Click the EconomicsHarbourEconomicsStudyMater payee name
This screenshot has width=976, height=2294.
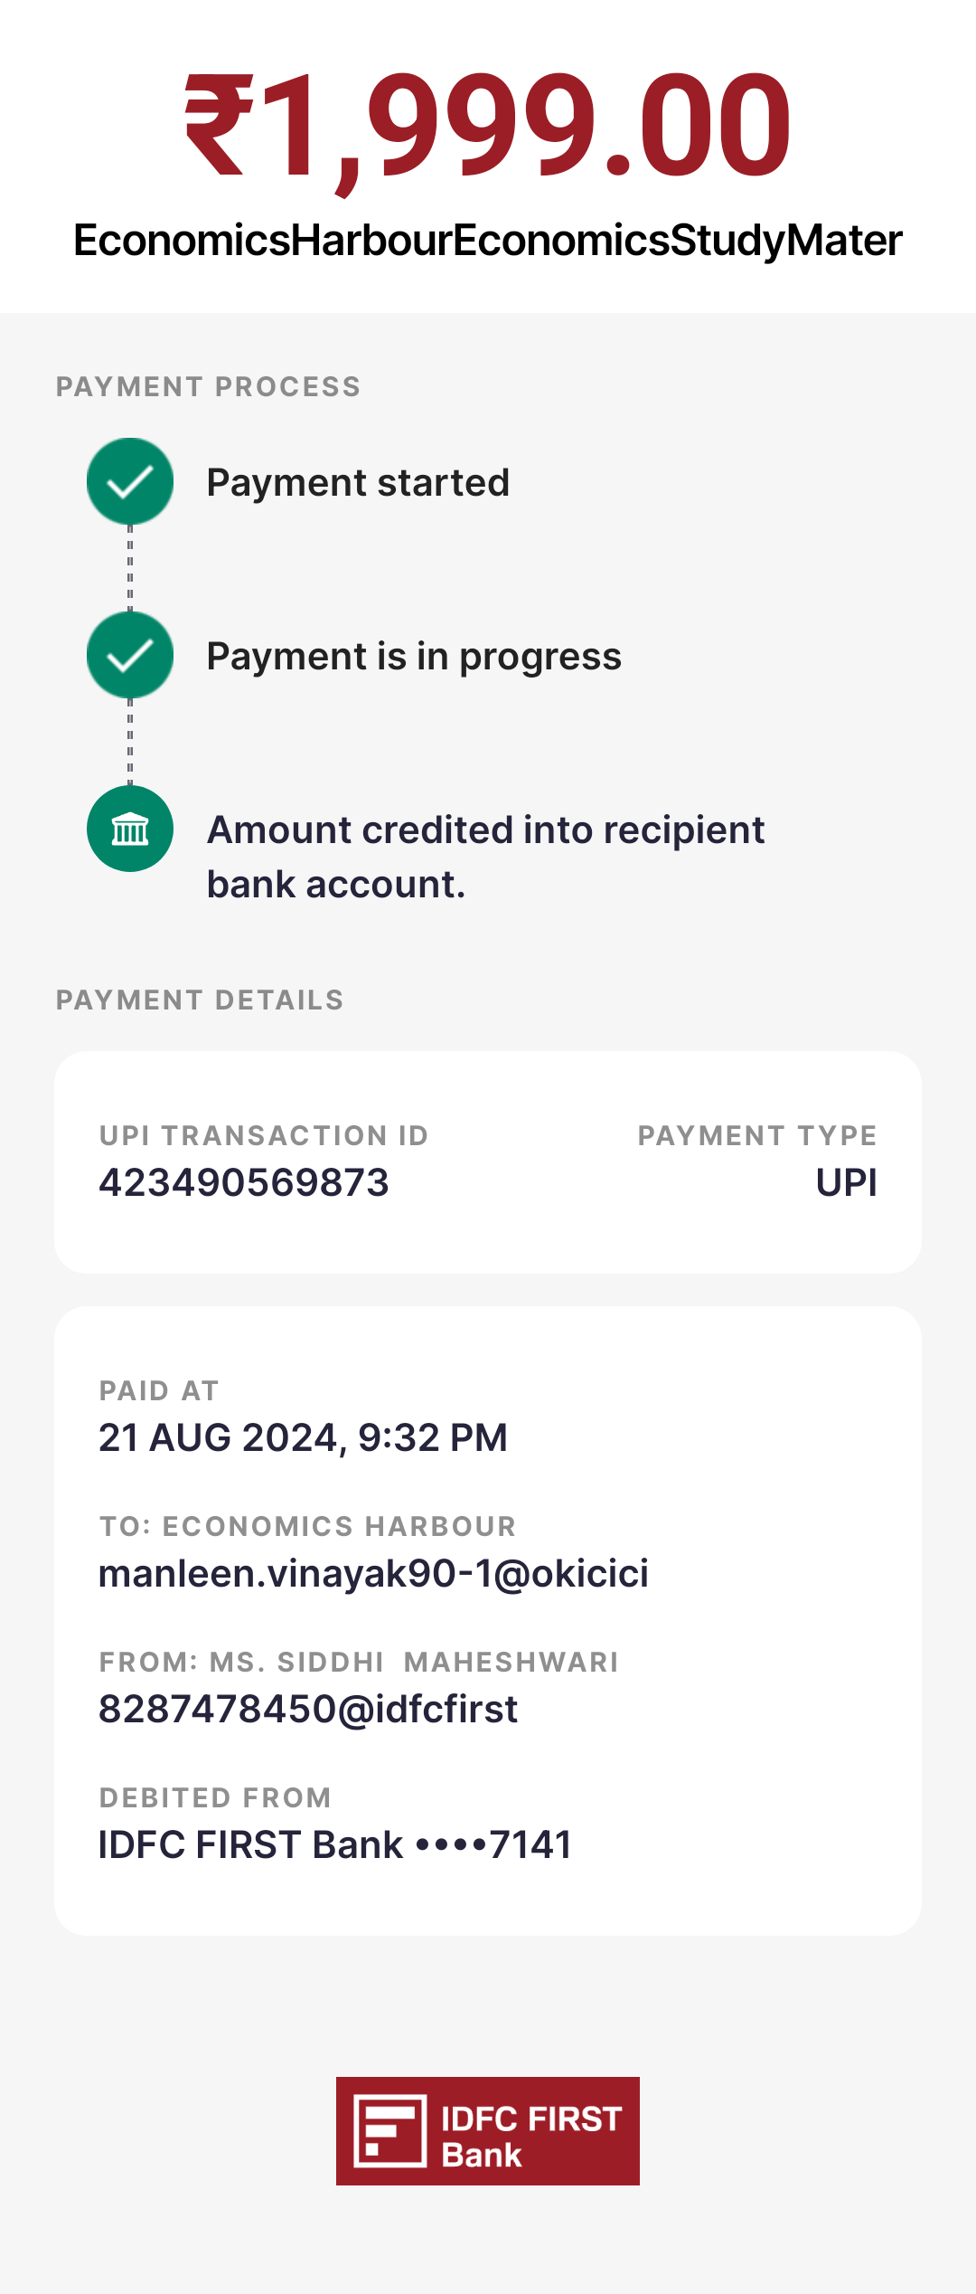click(x=488, y=241)
